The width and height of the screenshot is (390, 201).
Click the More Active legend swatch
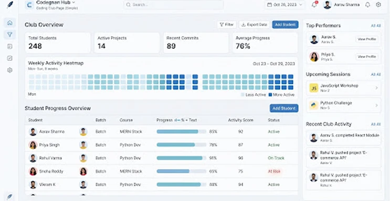coord(270,95)
